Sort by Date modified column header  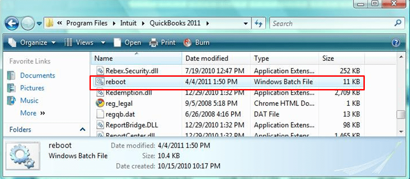216,58
